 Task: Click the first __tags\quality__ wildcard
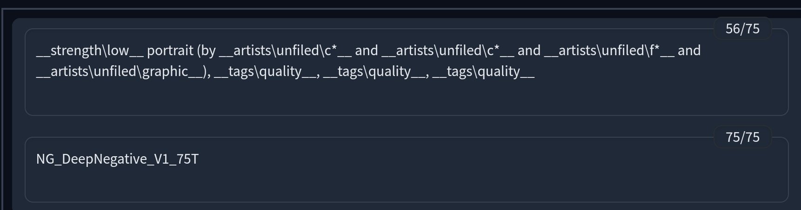pos(265,71)
